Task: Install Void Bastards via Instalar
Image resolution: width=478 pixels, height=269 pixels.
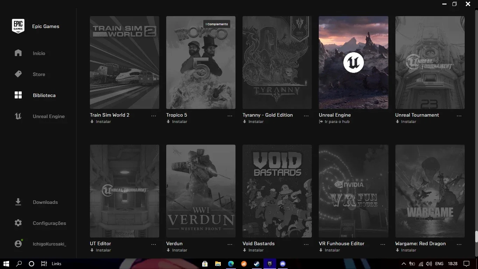Action: coord(253,250)
